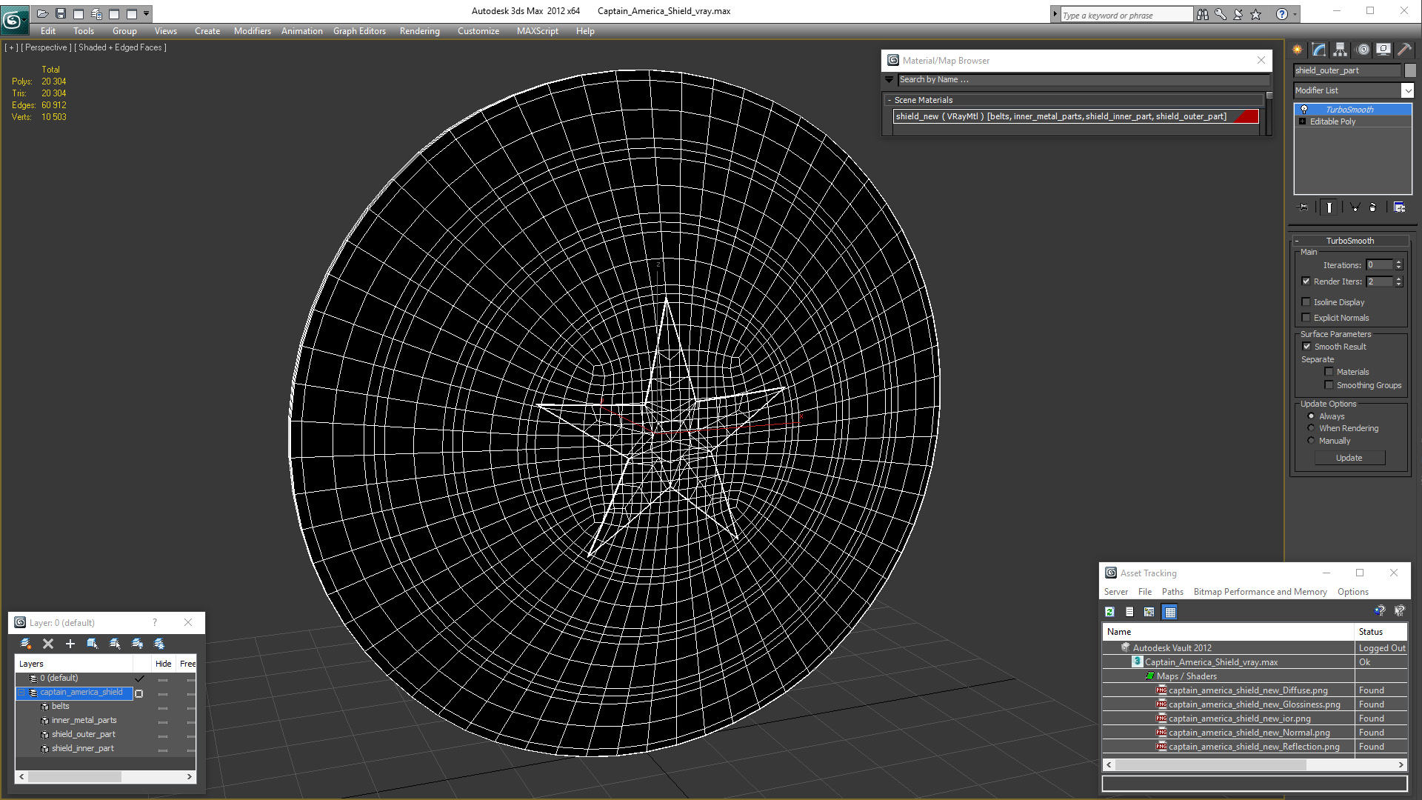
Task: Click Make Unique modifier icon
Action: (1355, 207)
